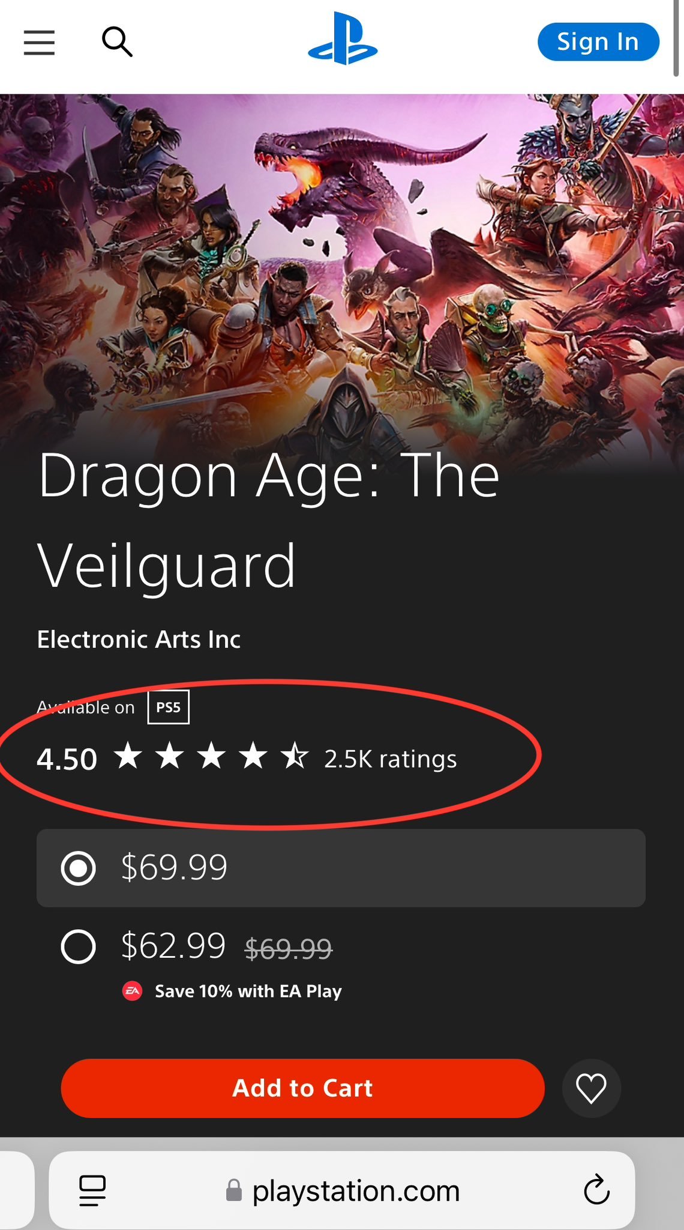Add game to wishlist with heart icon
The width and height of the screenshot is (684, 1230).
pyautogui.click(x=591, y=1088)
